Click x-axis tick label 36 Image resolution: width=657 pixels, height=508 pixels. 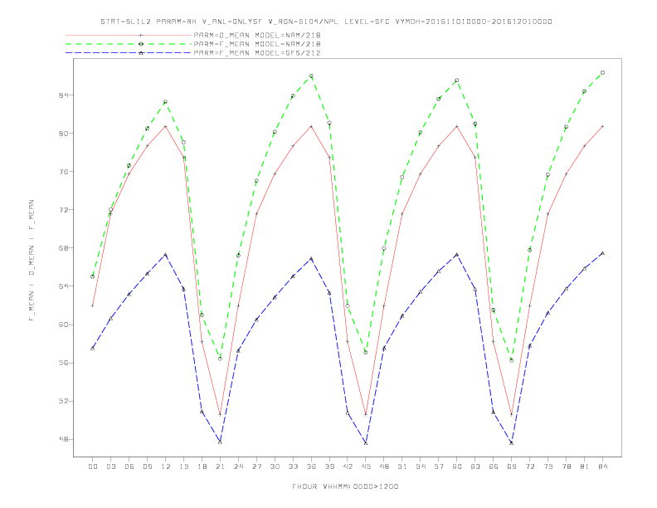click(311, 466)
